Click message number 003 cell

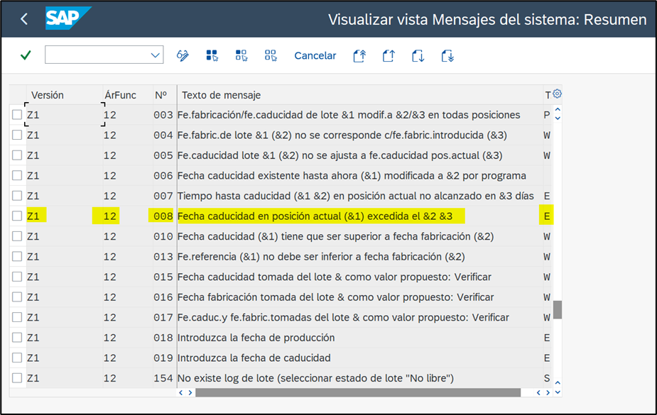(163, 115)
